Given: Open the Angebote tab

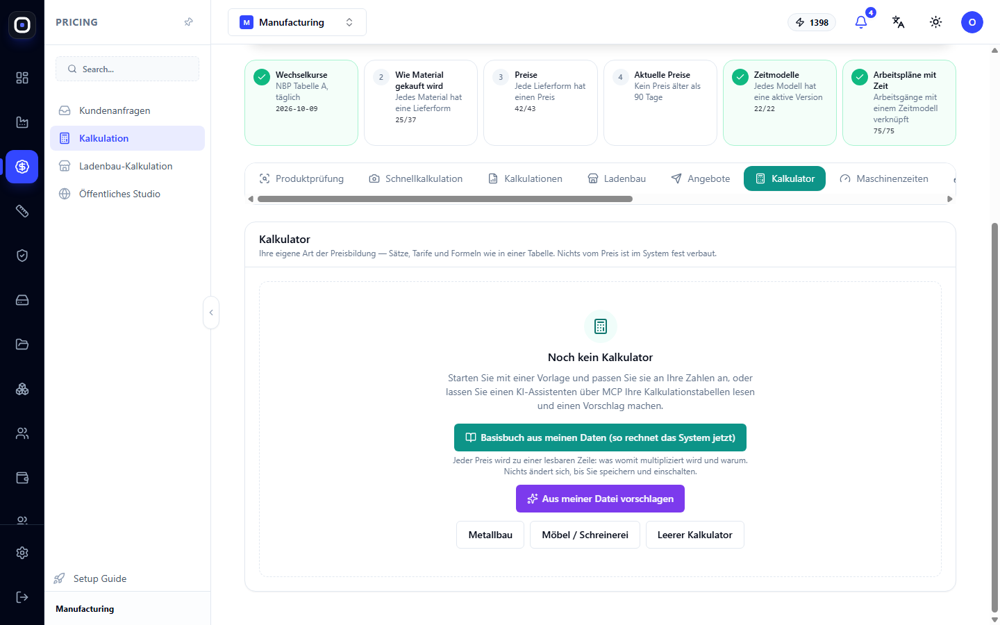Looking at the screenshot, I should pyautogui.click(x=700, y=178).
